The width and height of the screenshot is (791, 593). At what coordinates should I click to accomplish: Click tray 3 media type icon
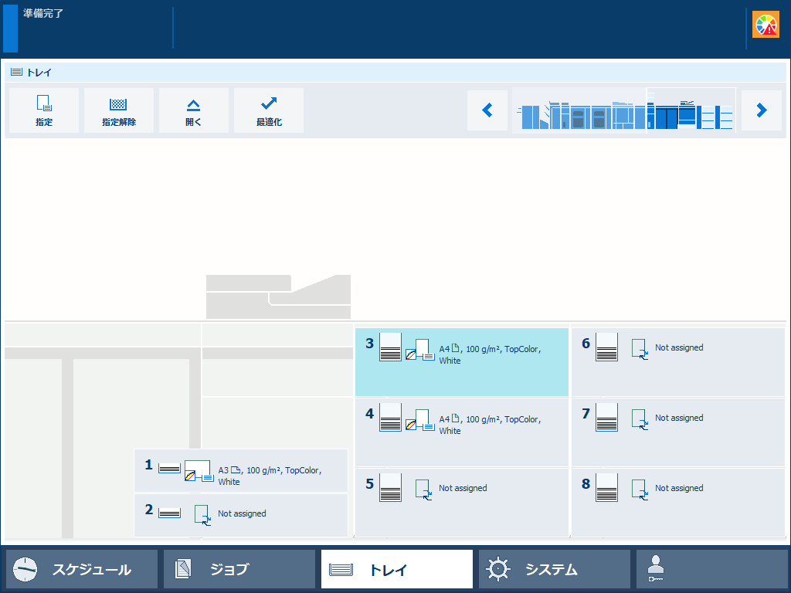click(420, 350)
